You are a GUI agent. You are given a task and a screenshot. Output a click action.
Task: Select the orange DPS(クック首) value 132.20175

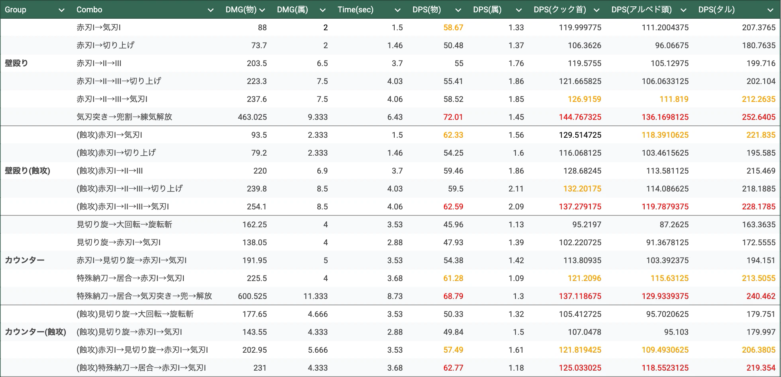(582, 189)
